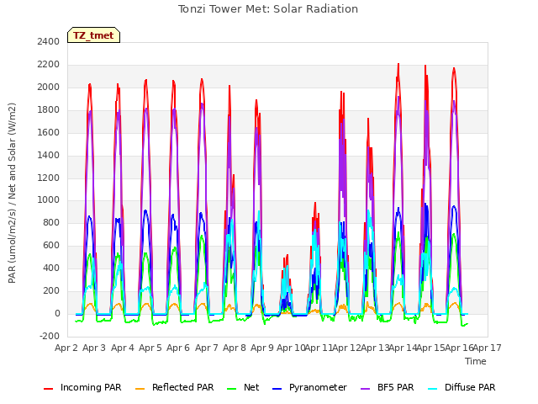The image size is (538, 404).
Task: Click the Apr 10 x-axis tick label
Action: 291,348
